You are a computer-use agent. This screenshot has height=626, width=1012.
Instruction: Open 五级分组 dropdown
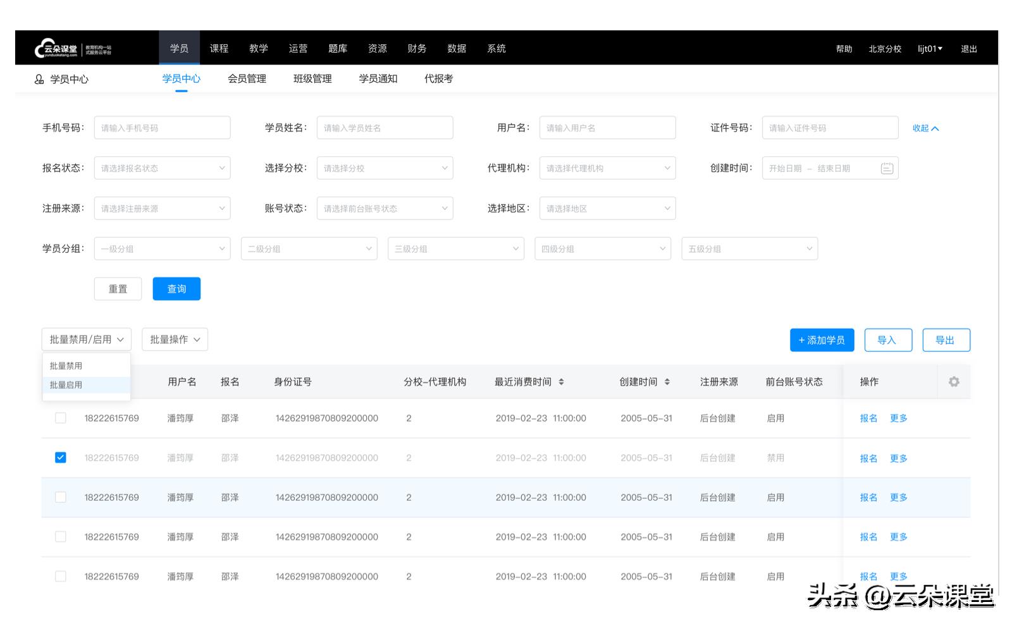click(x=750, y=249)
